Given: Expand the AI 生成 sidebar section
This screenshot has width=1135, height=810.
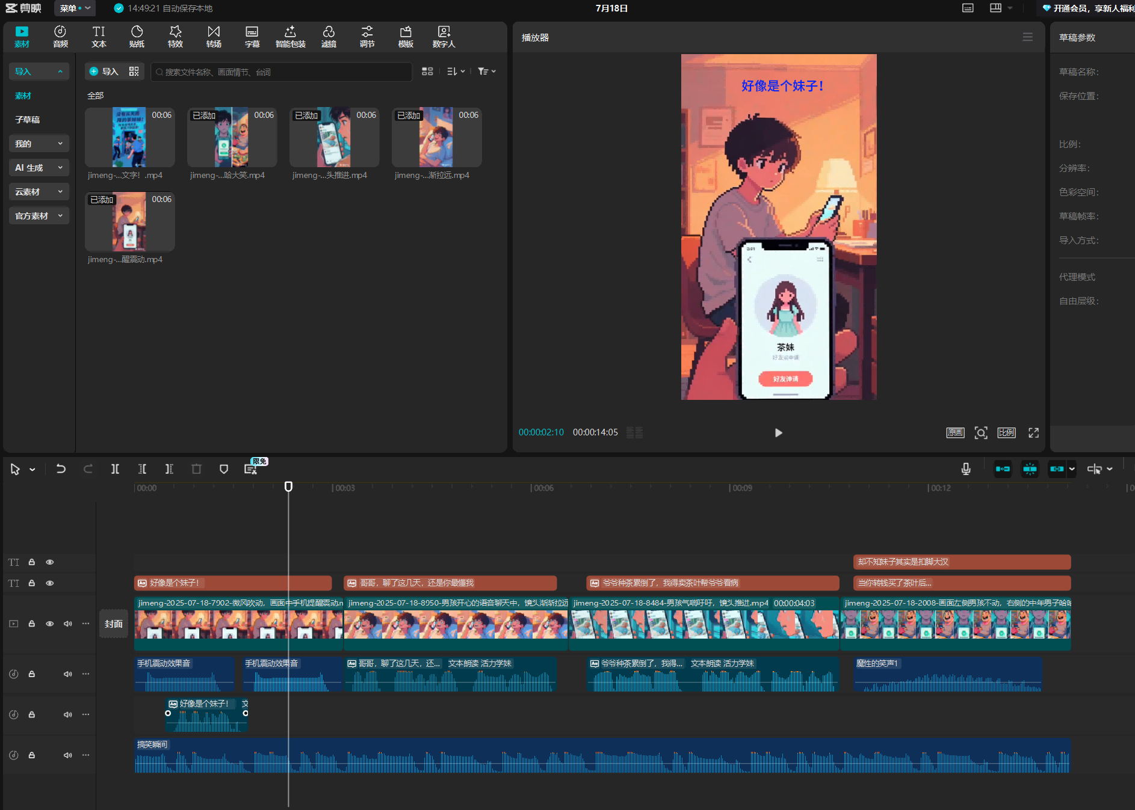Looking at the screenshot, I should [x=39, y=168].
